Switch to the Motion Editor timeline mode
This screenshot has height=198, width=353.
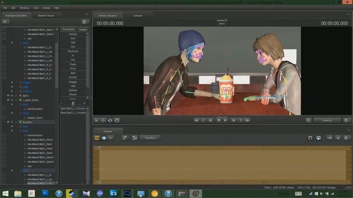(104, 138)
